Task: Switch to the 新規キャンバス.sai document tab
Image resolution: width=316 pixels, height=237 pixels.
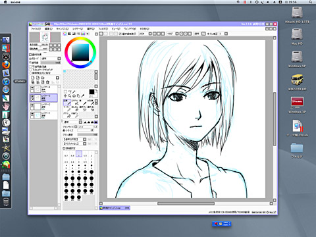Action: point(115,208)
